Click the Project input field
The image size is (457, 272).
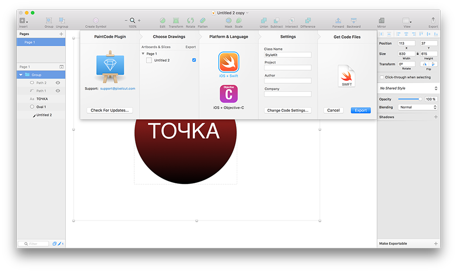click(288, 67)
